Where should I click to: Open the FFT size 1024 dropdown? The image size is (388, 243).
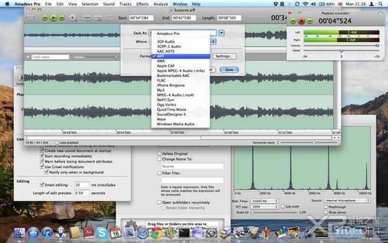(x=265, y=206)
